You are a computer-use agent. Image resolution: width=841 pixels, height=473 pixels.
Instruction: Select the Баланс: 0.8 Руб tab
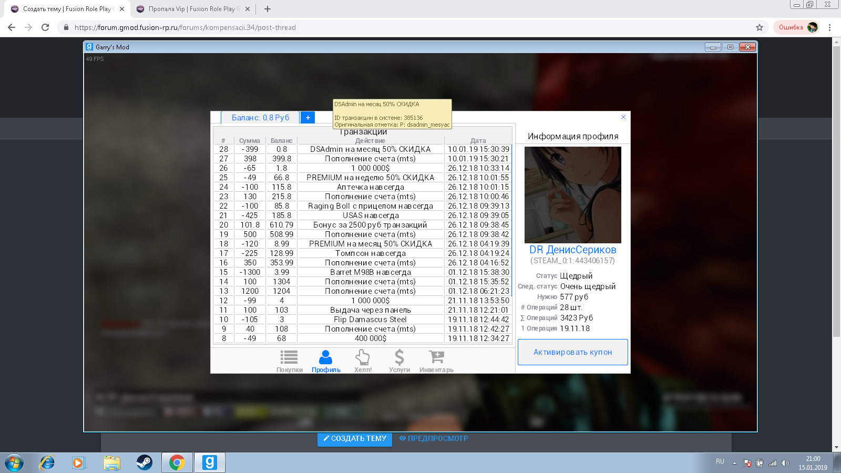click(x=260, y=118)
